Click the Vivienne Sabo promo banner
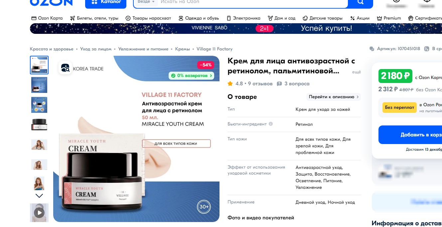Screen dimensions: 442x227 (236, 29)
